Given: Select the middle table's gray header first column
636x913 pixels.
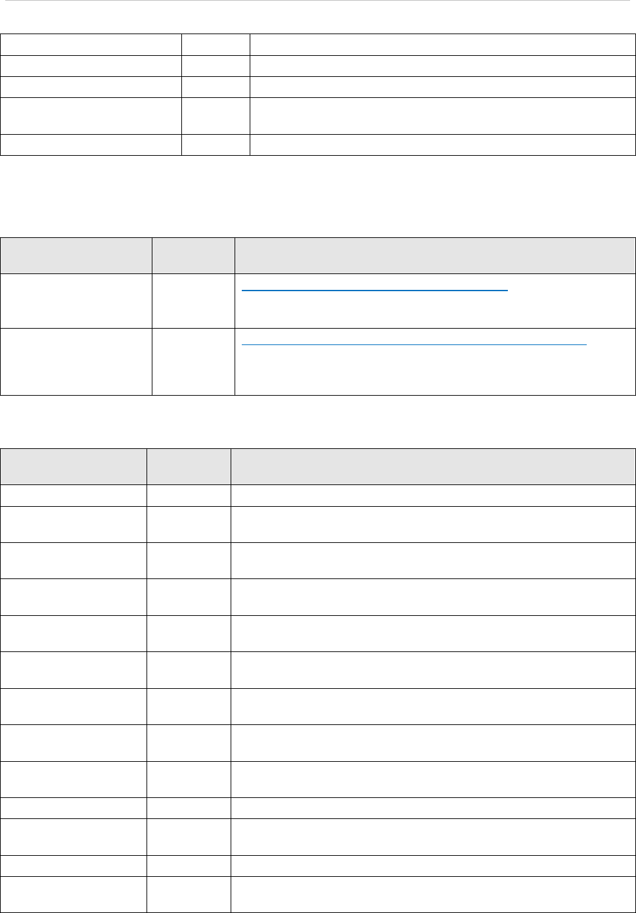Looking at the screenshot, I should tap(76, 254).
